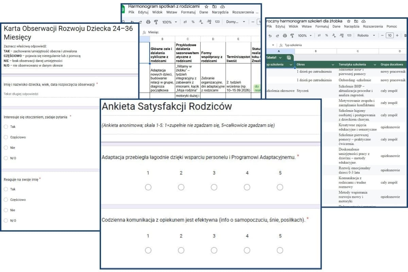Image resolution: width=408 pixels, height=272 pixels.
Task: Open zoom 100% dropdown in 'Harmonogram spotkań' sheet
Action: [x=169, y=22]
